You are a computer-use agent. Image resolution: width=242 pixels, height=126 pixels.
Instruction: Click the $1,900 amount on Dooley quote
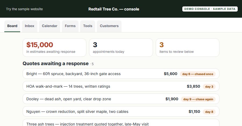(172, 99)
